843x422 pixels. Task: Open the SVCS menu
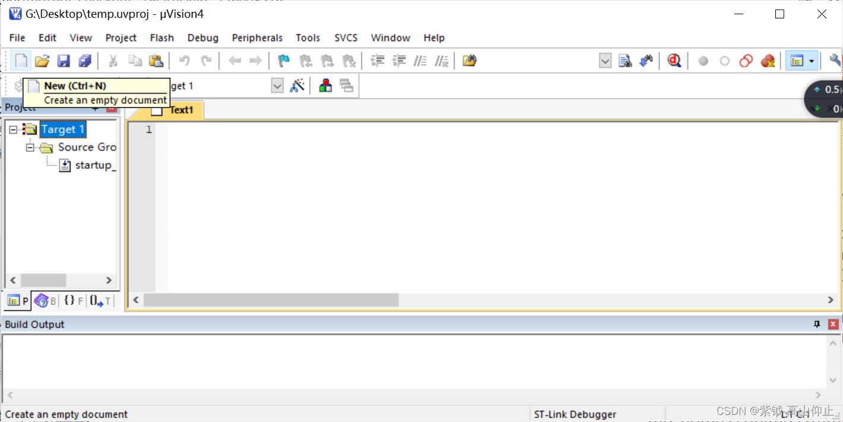346,37
